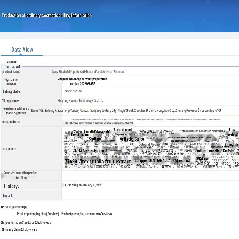The width and height of the screenshot is (239, 239).
Task: View Efficacy Claim via Click to view
Action: click(30, 229)
